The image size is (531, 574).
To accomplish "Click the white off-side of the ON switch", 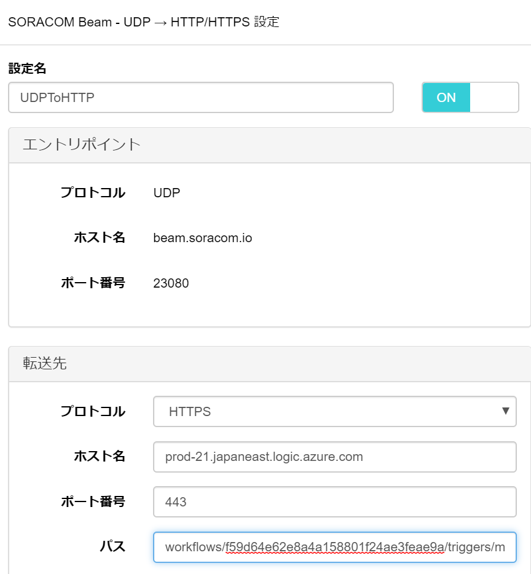I will coord(494,98).
